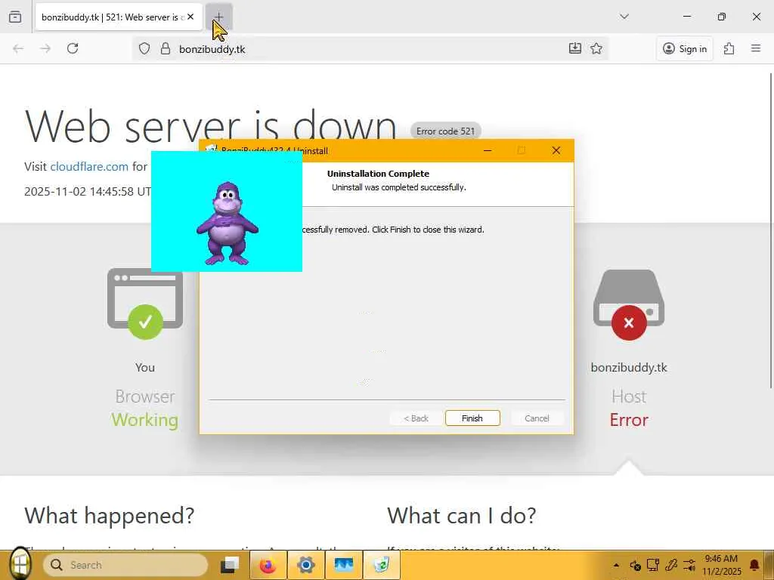Click the grayed Back button in wizard
Viewport: 774px width, 580px height.
click(416, 418)
